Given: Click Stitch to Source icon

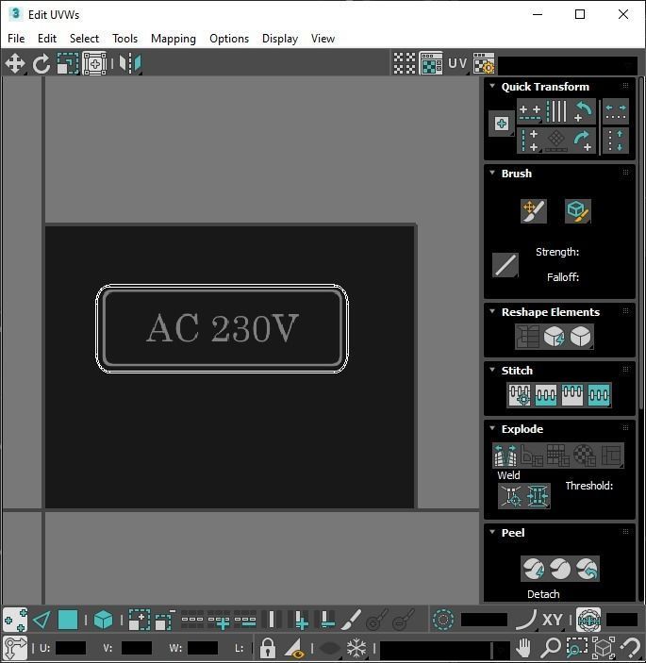Looking at the screenshot, I should pos(572,395).
